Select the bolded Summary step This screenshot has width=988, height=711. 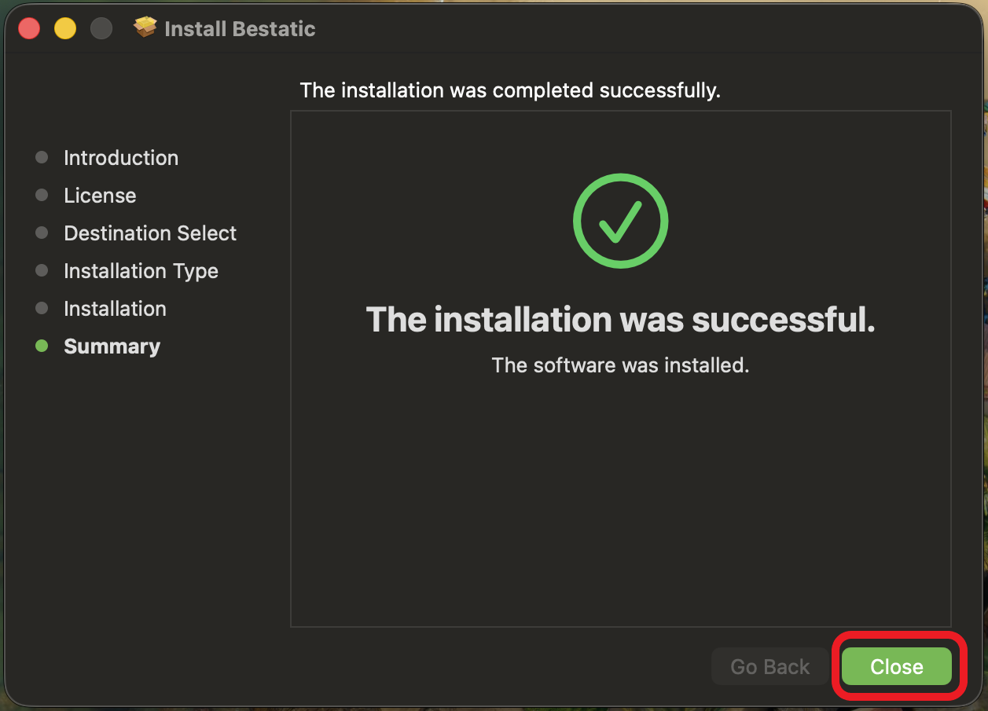tap(112, 346)
